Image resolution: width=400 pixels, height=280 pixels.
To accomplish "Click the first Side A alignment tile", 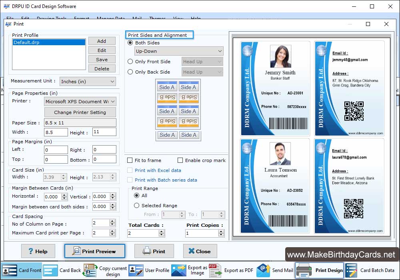I will [167, 87].
